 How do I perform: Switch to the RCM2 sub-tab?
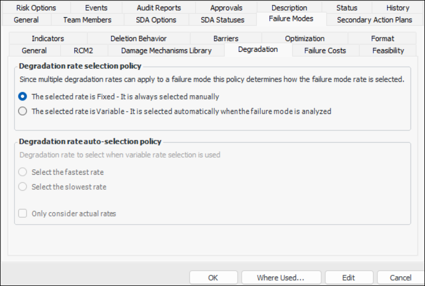point(83,51)
